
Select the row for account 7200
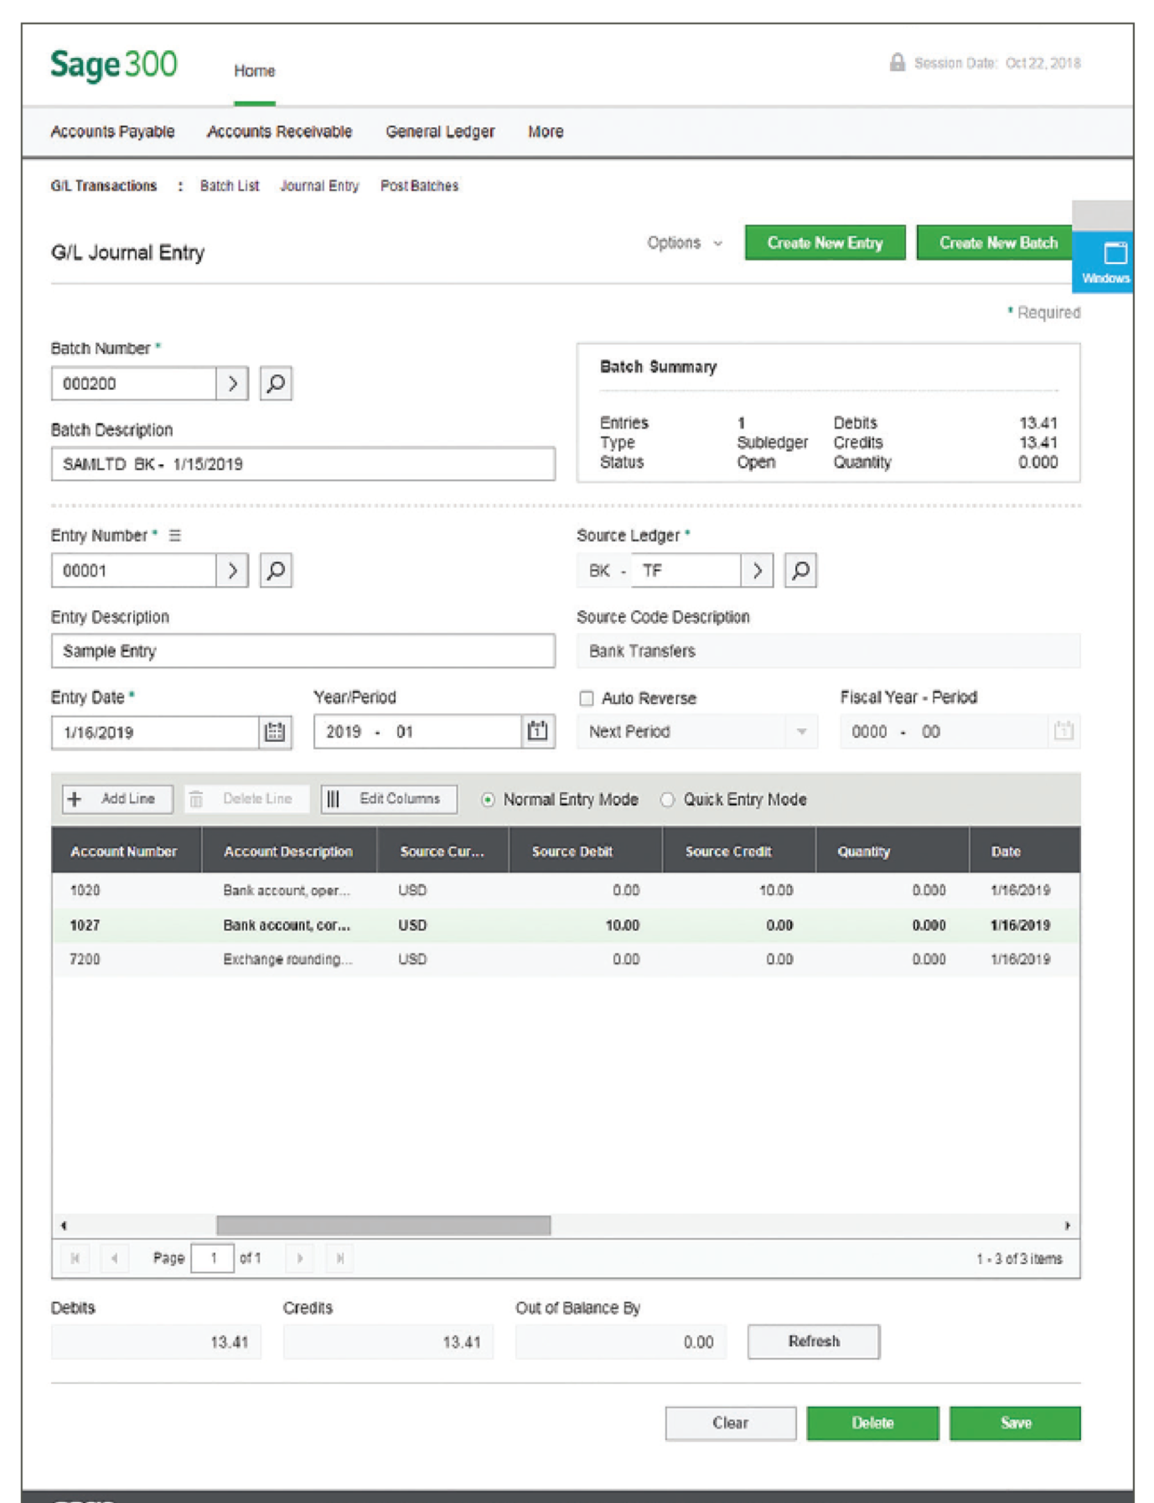click(566, 959)
